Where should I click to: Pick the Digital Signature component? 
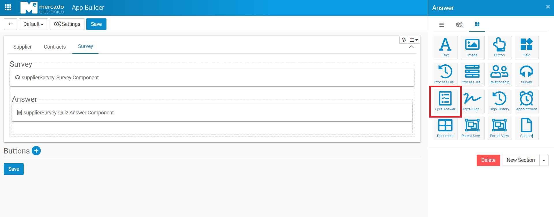tap(472, 101)
